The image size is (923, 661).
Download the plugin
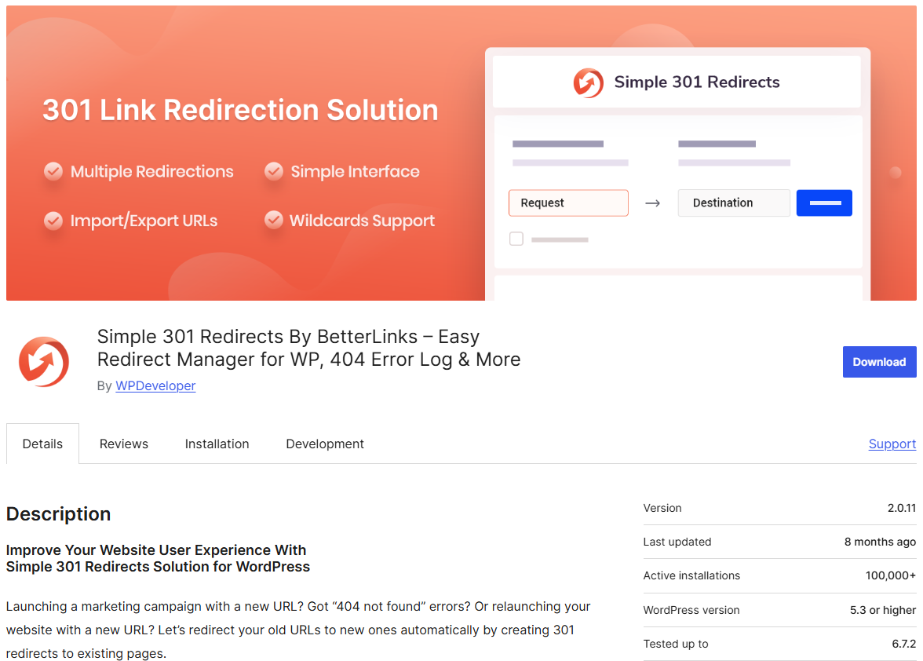click(x=879, y=362)
